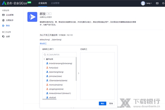
Task: Select employee xf(xf)
Action: click(x=53, y=98)
